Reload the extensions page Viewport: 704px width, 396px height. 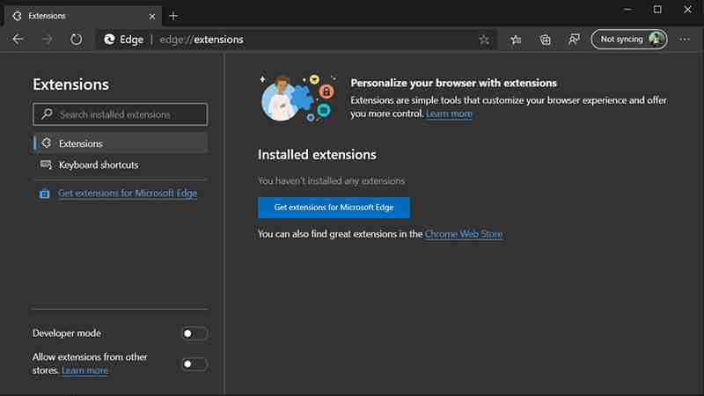pyautogui.click(x=77, y=39)
